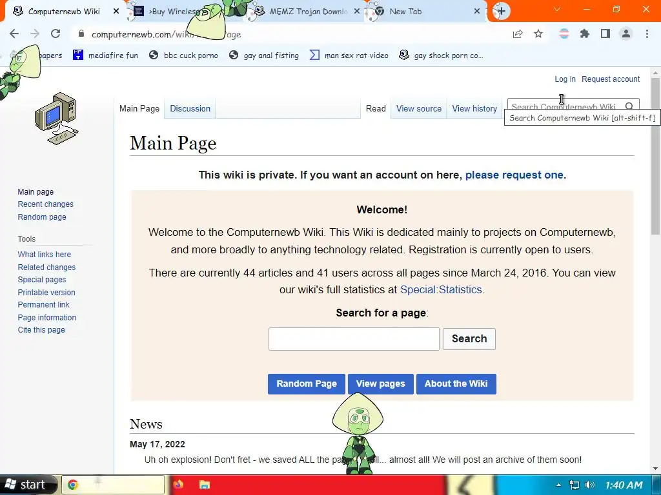661x495 pixels.
Task: Open the profile avatar menu
Action: click(626, 34)
